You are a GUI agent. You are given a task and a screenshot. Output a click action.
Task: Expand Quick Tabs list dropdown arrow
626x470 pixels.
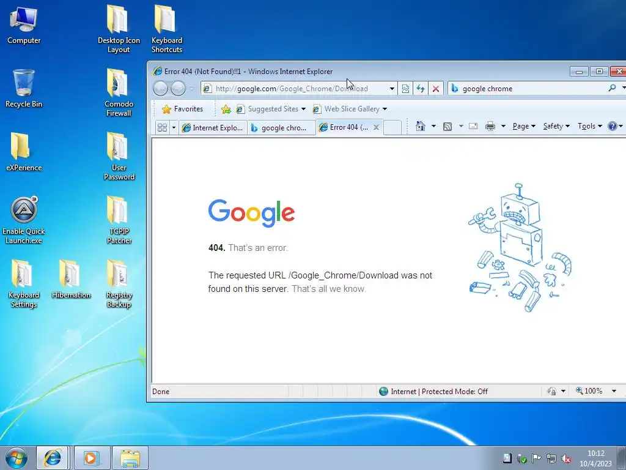coord(174,128)
